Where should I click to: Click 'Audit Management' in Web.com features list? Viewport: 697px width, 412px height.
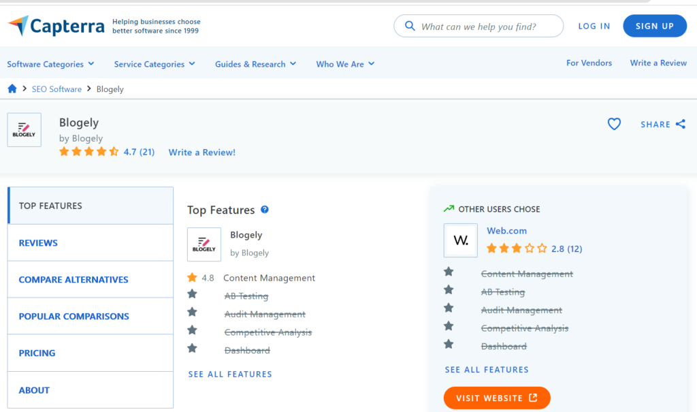[x=521, y=310]
